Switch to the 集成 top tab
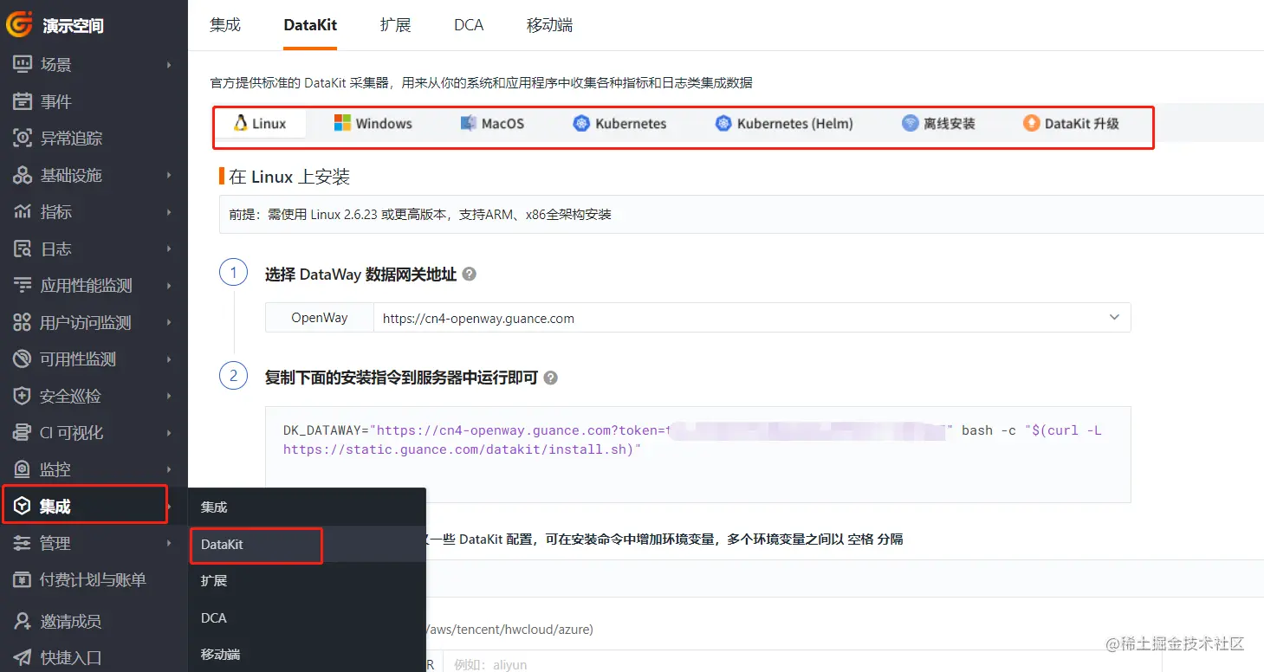Screen dimensions: 1264x672 pyautogui.click(x=225, y=25)
